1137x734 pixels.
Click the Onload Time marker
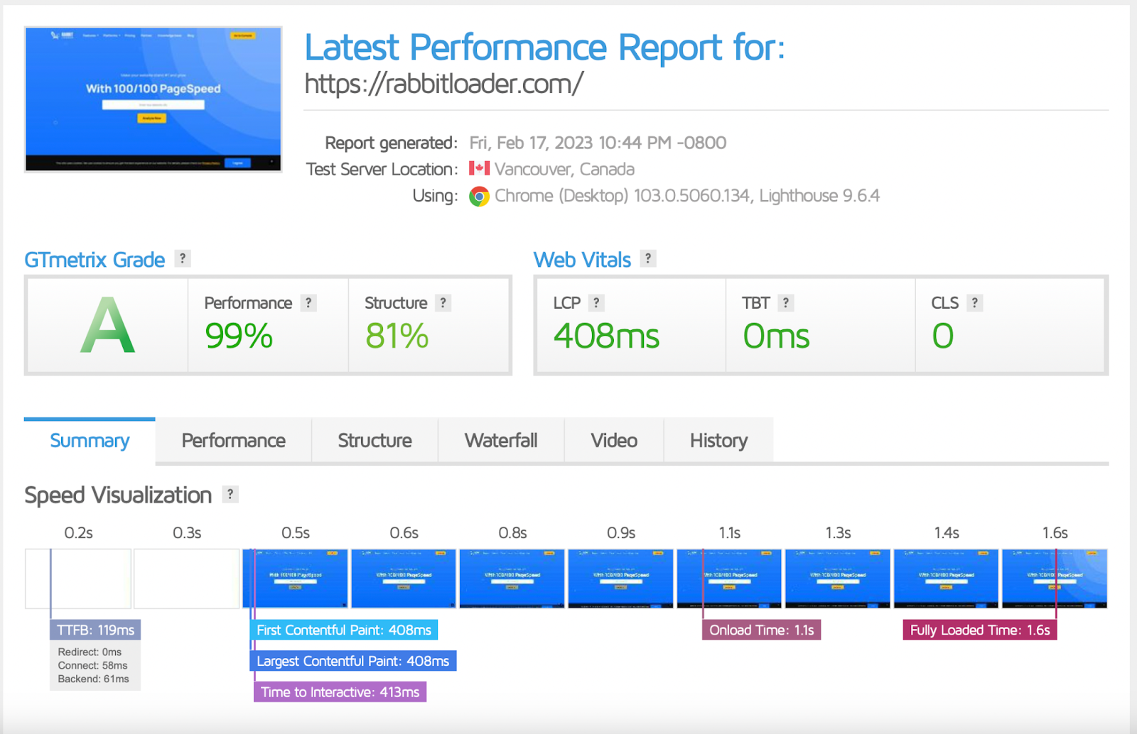coord(761,630)
